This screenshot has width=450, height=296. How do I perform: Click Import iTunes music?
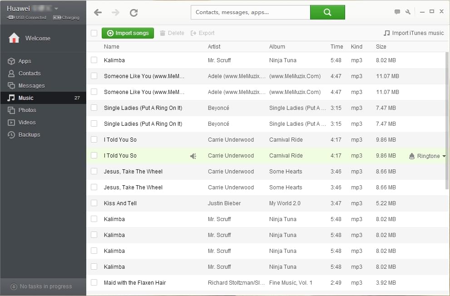coord(413,33)
